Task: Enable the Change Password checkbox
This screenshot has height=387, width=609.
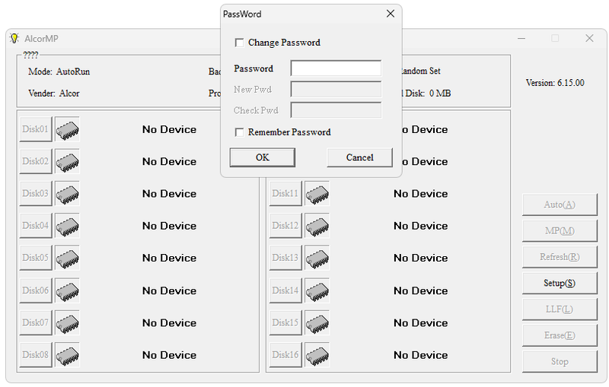Action: (240, 43)
